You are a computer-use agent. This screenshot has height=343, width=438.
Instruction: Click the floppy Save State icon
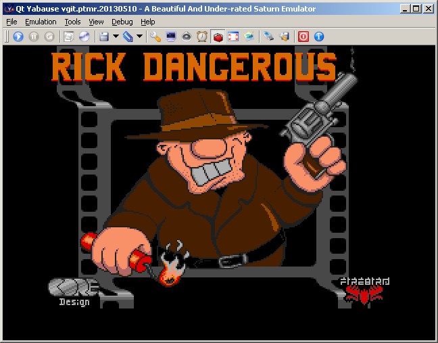click(x=104, y=37)
